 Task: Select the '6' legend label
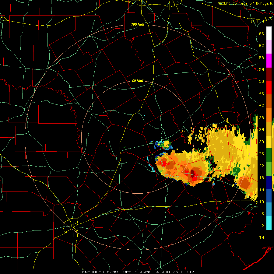tap(263, 214)
